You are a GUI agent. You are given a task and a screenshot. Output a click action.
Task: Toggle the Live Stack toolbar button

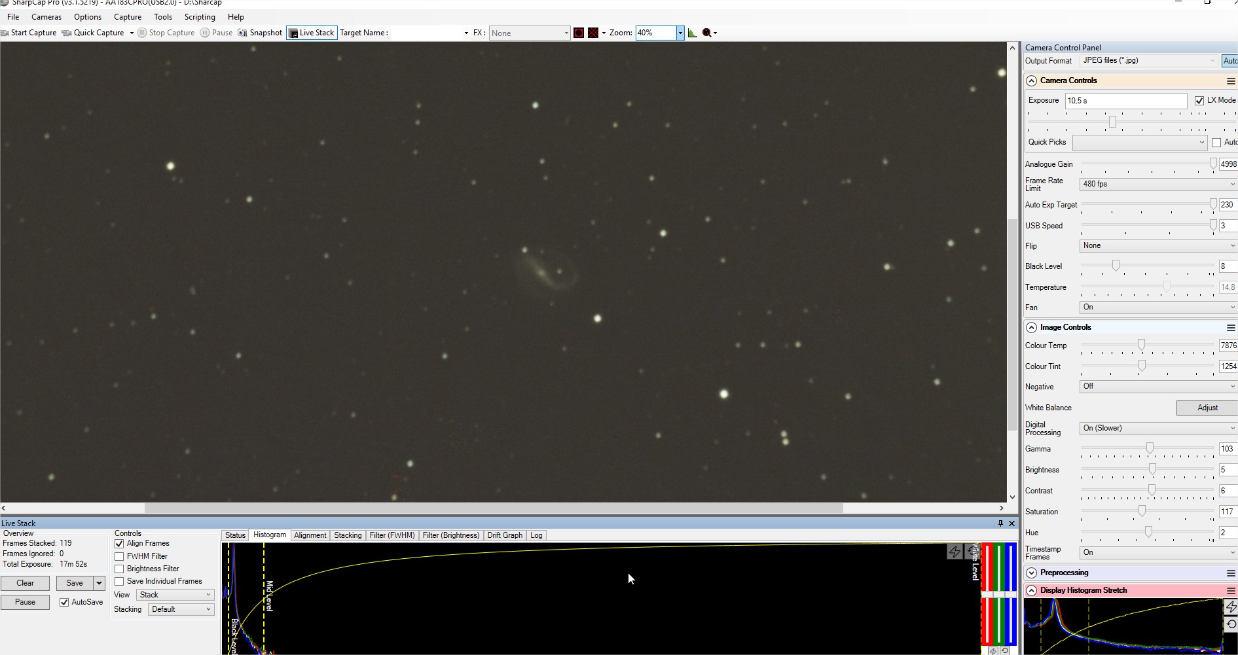312,33
